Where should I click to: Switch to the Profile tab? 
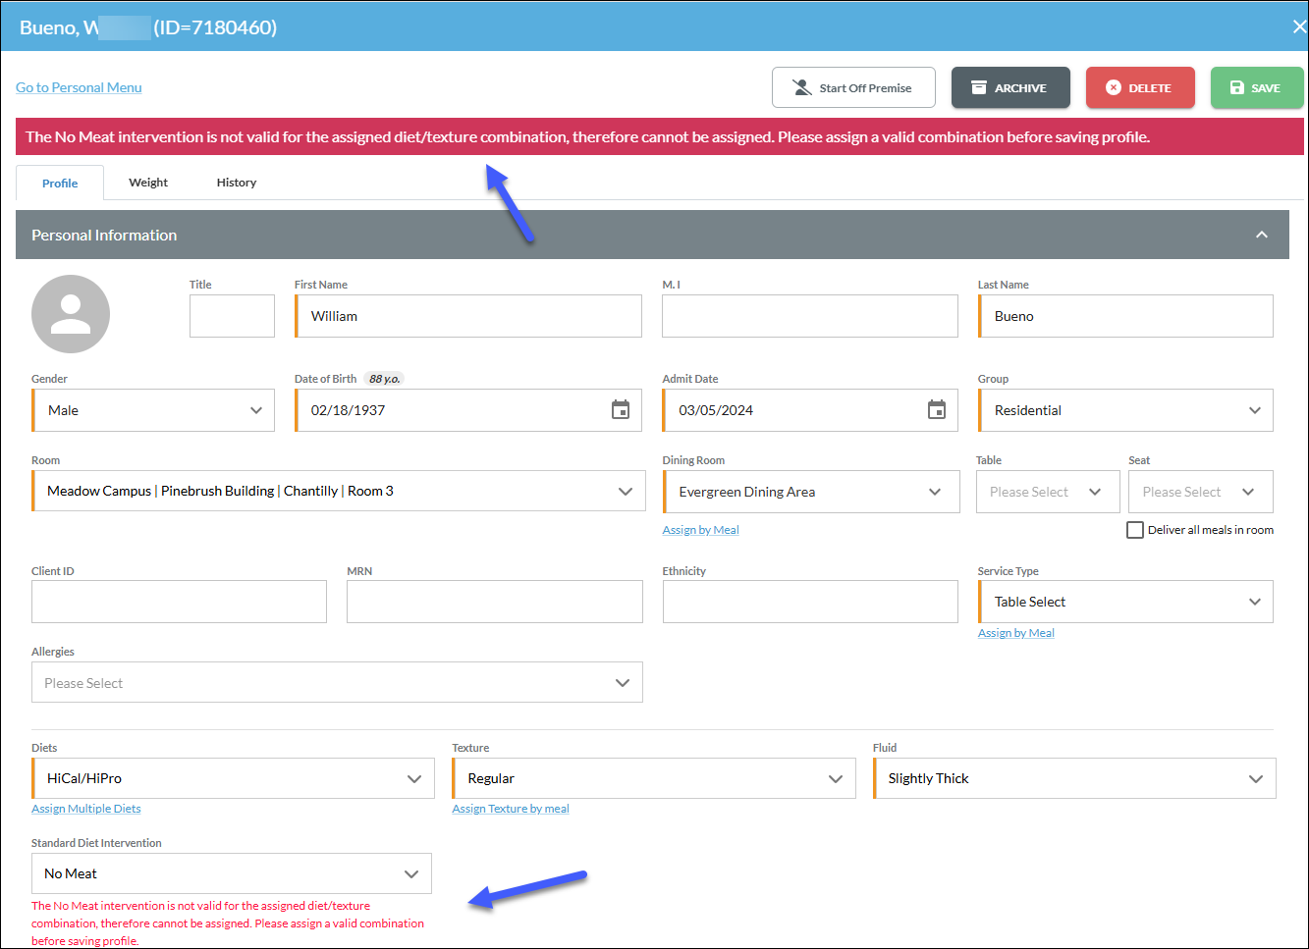tap(60, 183)
